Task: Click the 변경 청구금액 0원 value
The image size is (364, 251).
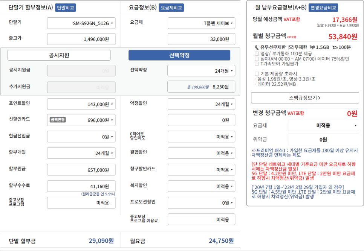Action: [352, 113]
